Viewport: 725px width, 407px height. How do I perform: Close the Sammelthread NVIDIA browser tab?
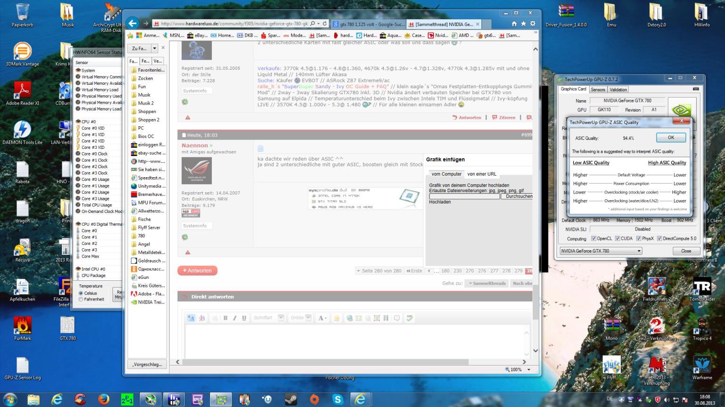[477, 24]
